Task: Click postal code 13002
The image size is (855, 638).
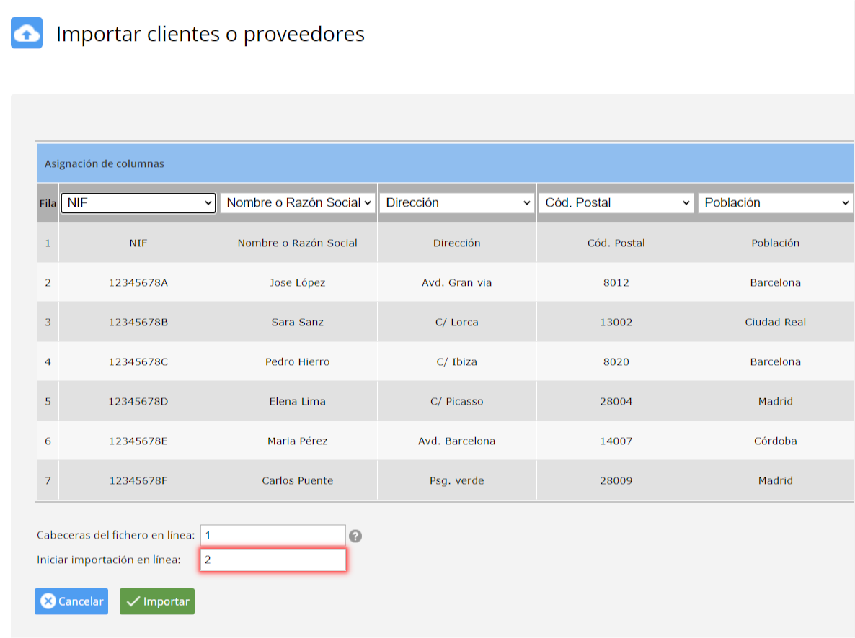Action: pos(616,322)
